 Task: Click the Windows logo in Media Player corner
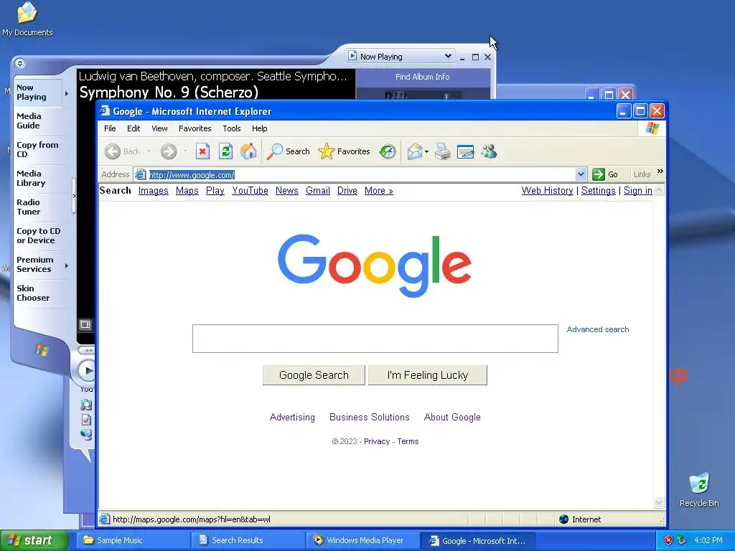42,349
